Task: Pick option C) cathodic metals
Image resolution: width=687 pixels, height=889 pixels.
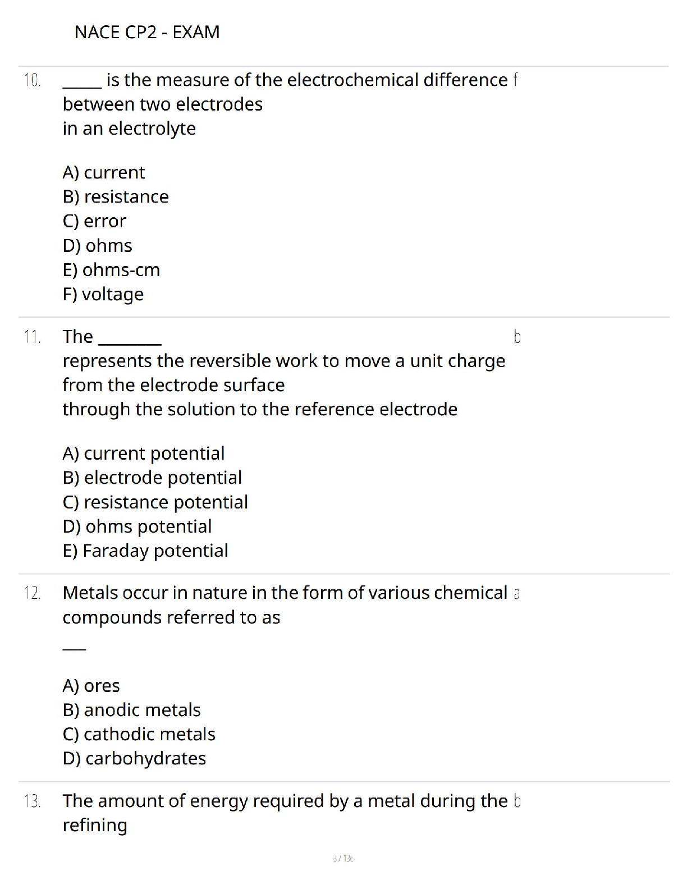Action: coord(139,734)
